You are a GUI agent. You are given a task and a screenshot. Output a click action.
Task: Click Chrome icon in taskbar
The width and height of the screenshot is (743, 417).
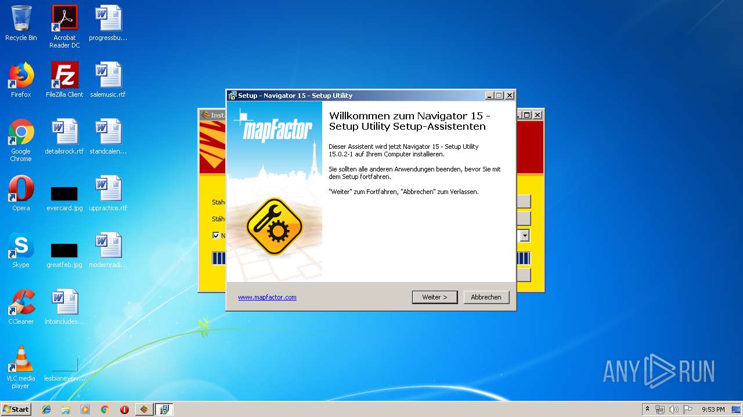[x=104, y=409]
